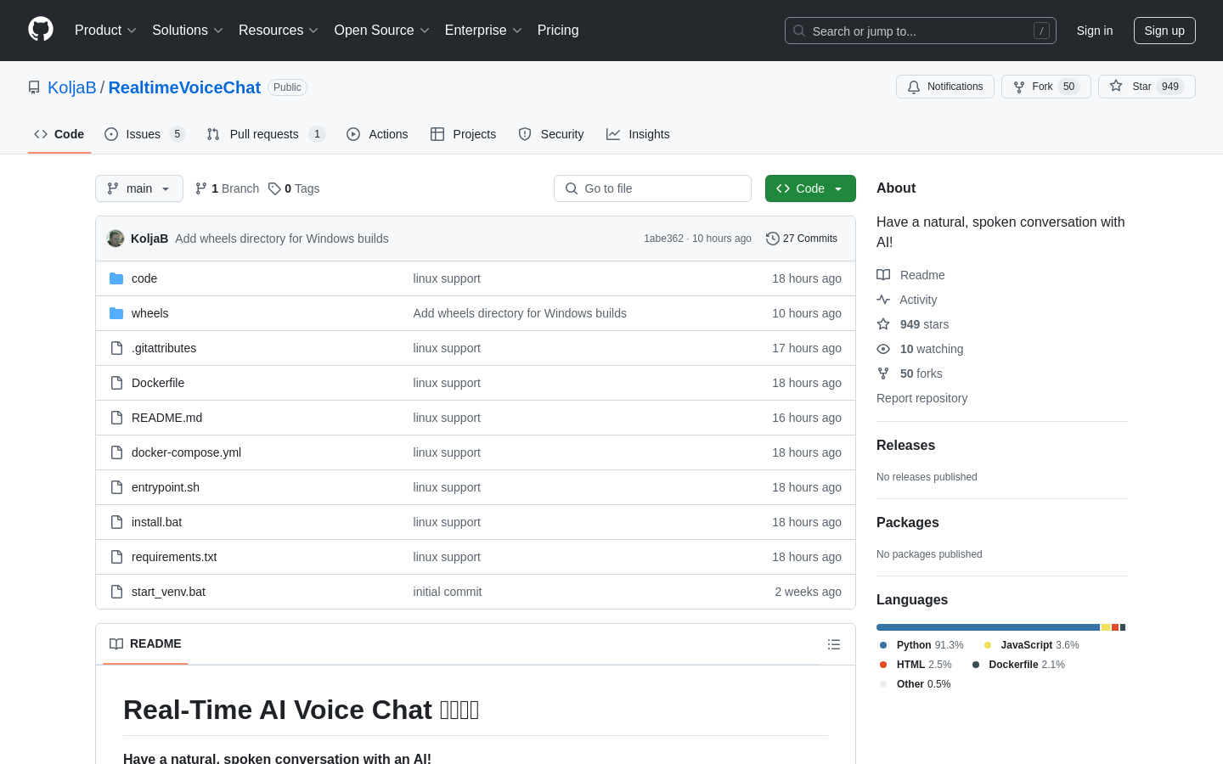Click the language bar's blue Python segment
This screenshot has width=1223, height=764.
(988, 627)
